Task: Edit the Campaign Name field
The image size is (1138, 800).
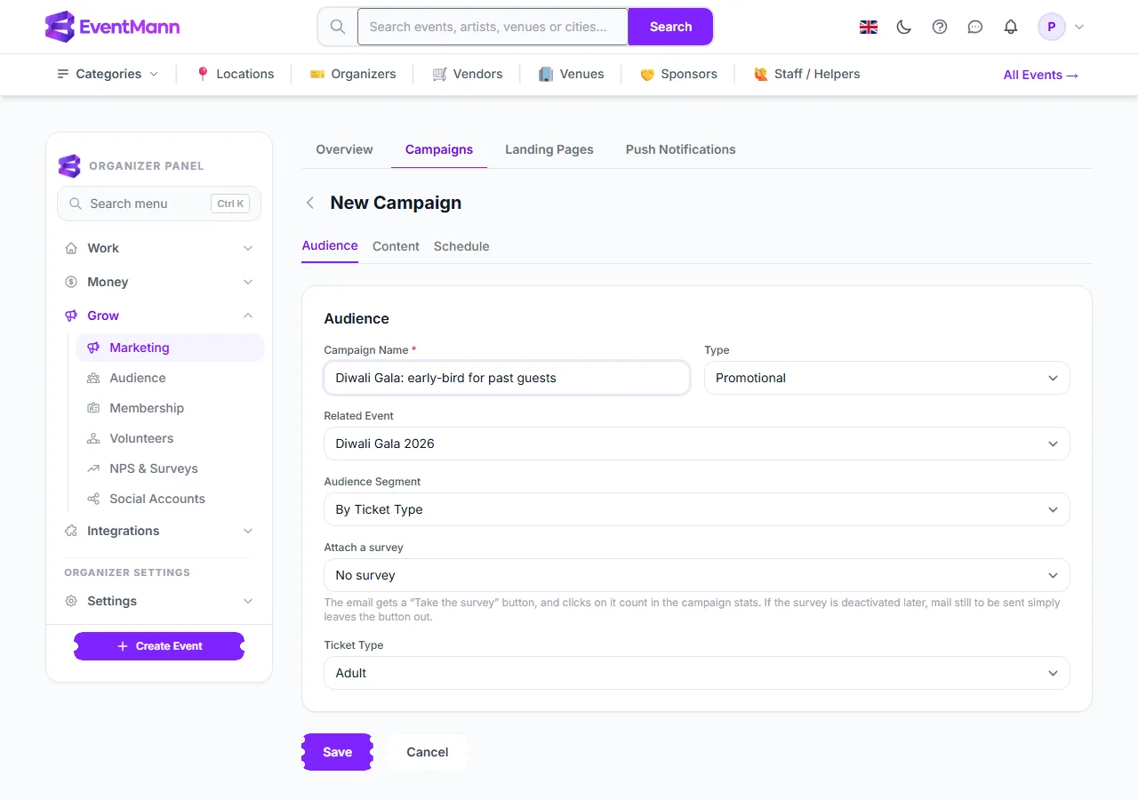Action: (507, 378)
